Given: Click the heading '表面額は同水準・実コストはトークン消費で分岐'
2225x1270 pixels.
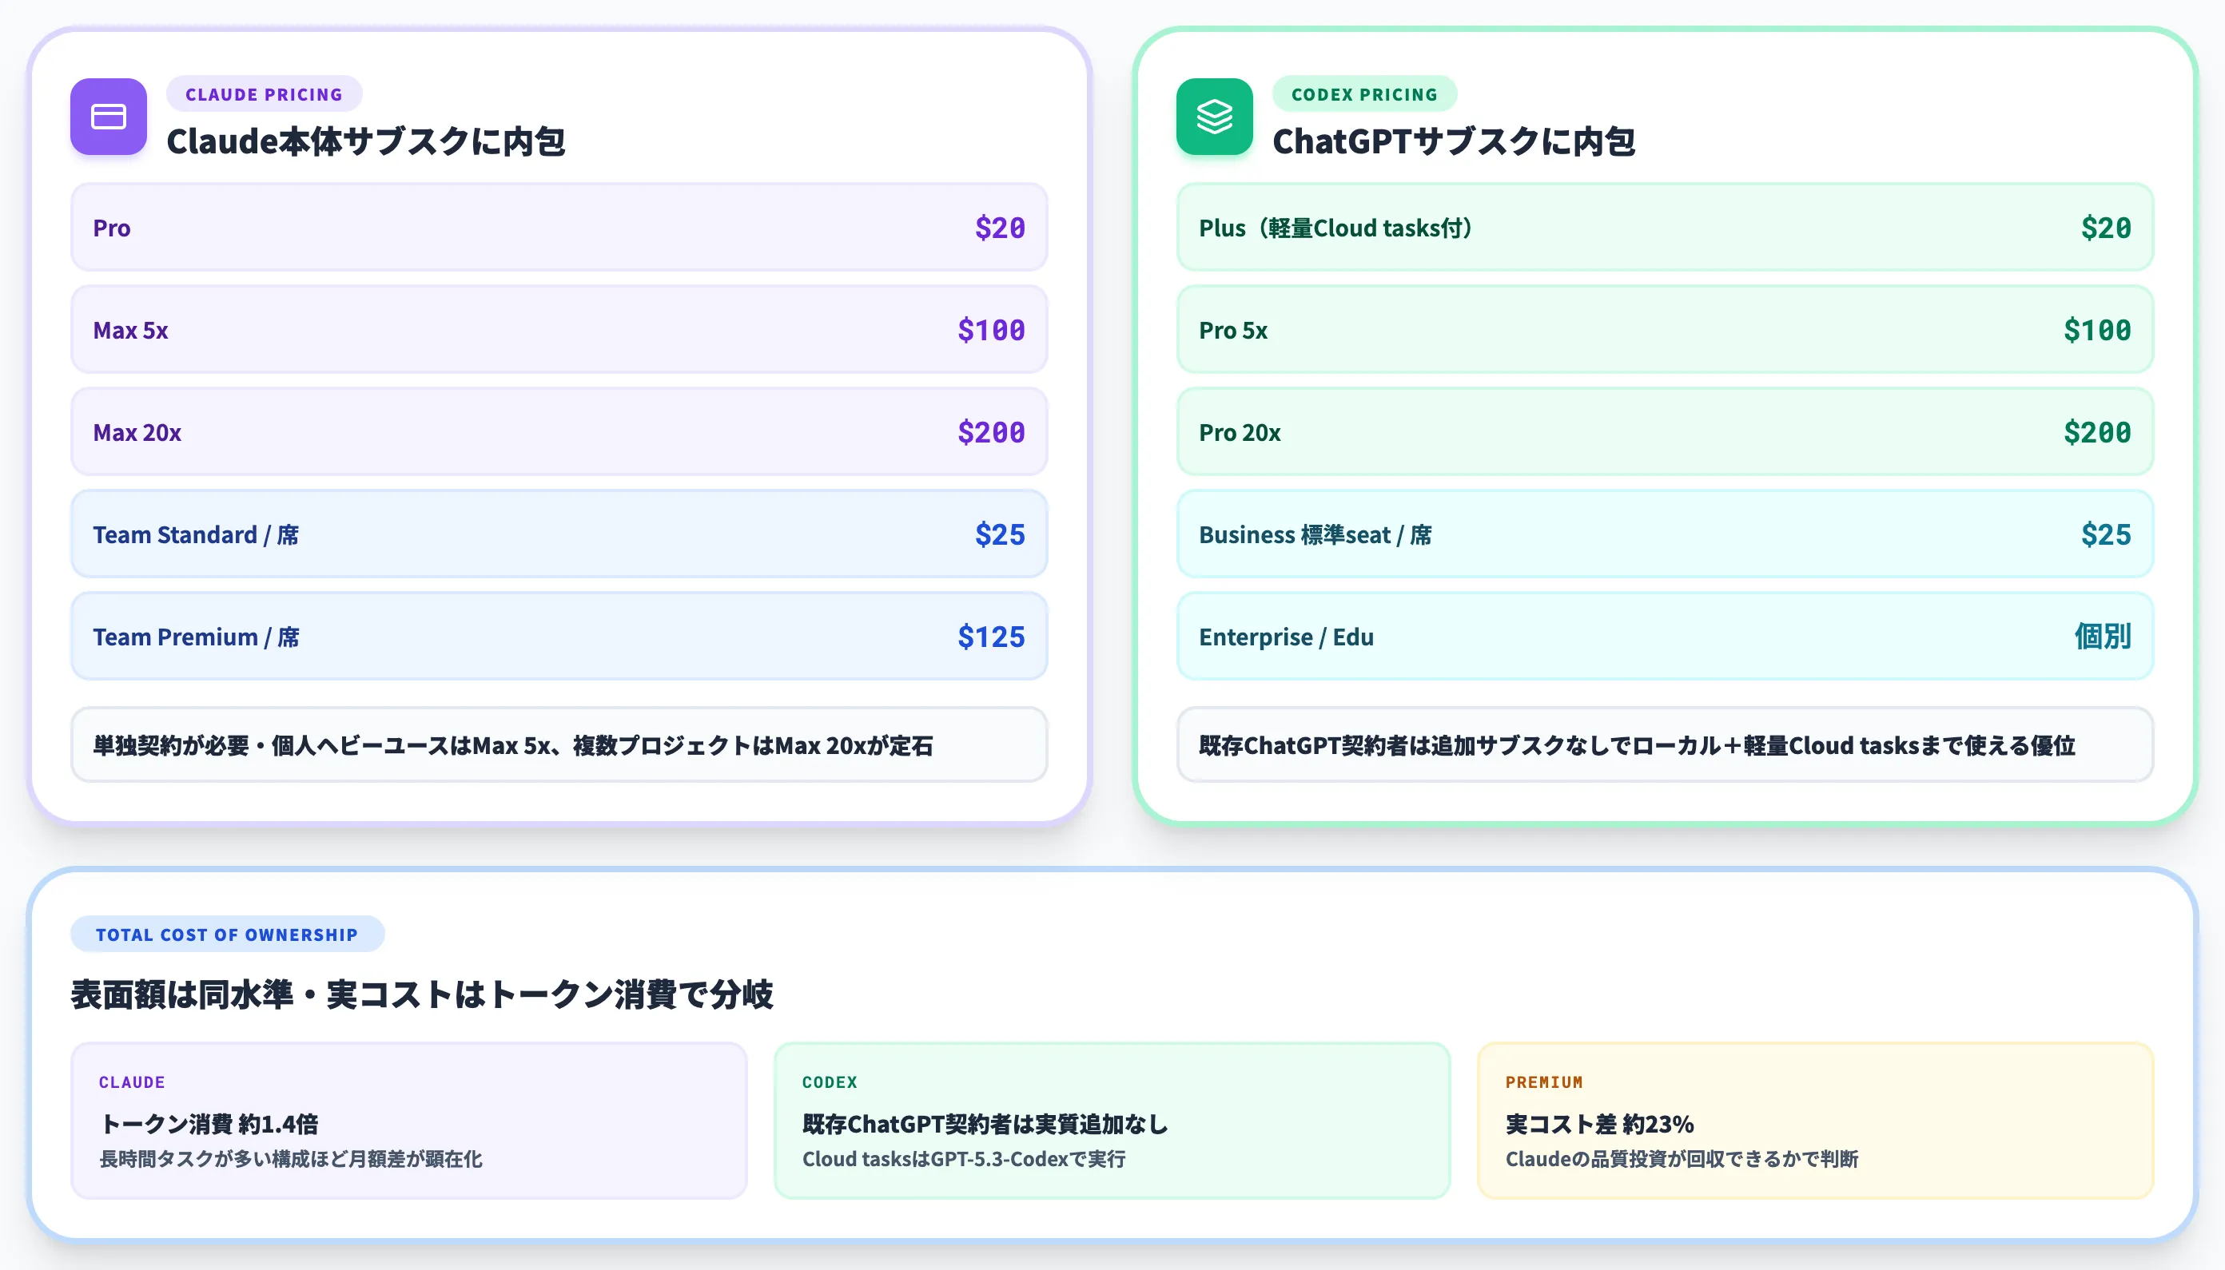Looking at the screenshot, I should click(421, 994).
